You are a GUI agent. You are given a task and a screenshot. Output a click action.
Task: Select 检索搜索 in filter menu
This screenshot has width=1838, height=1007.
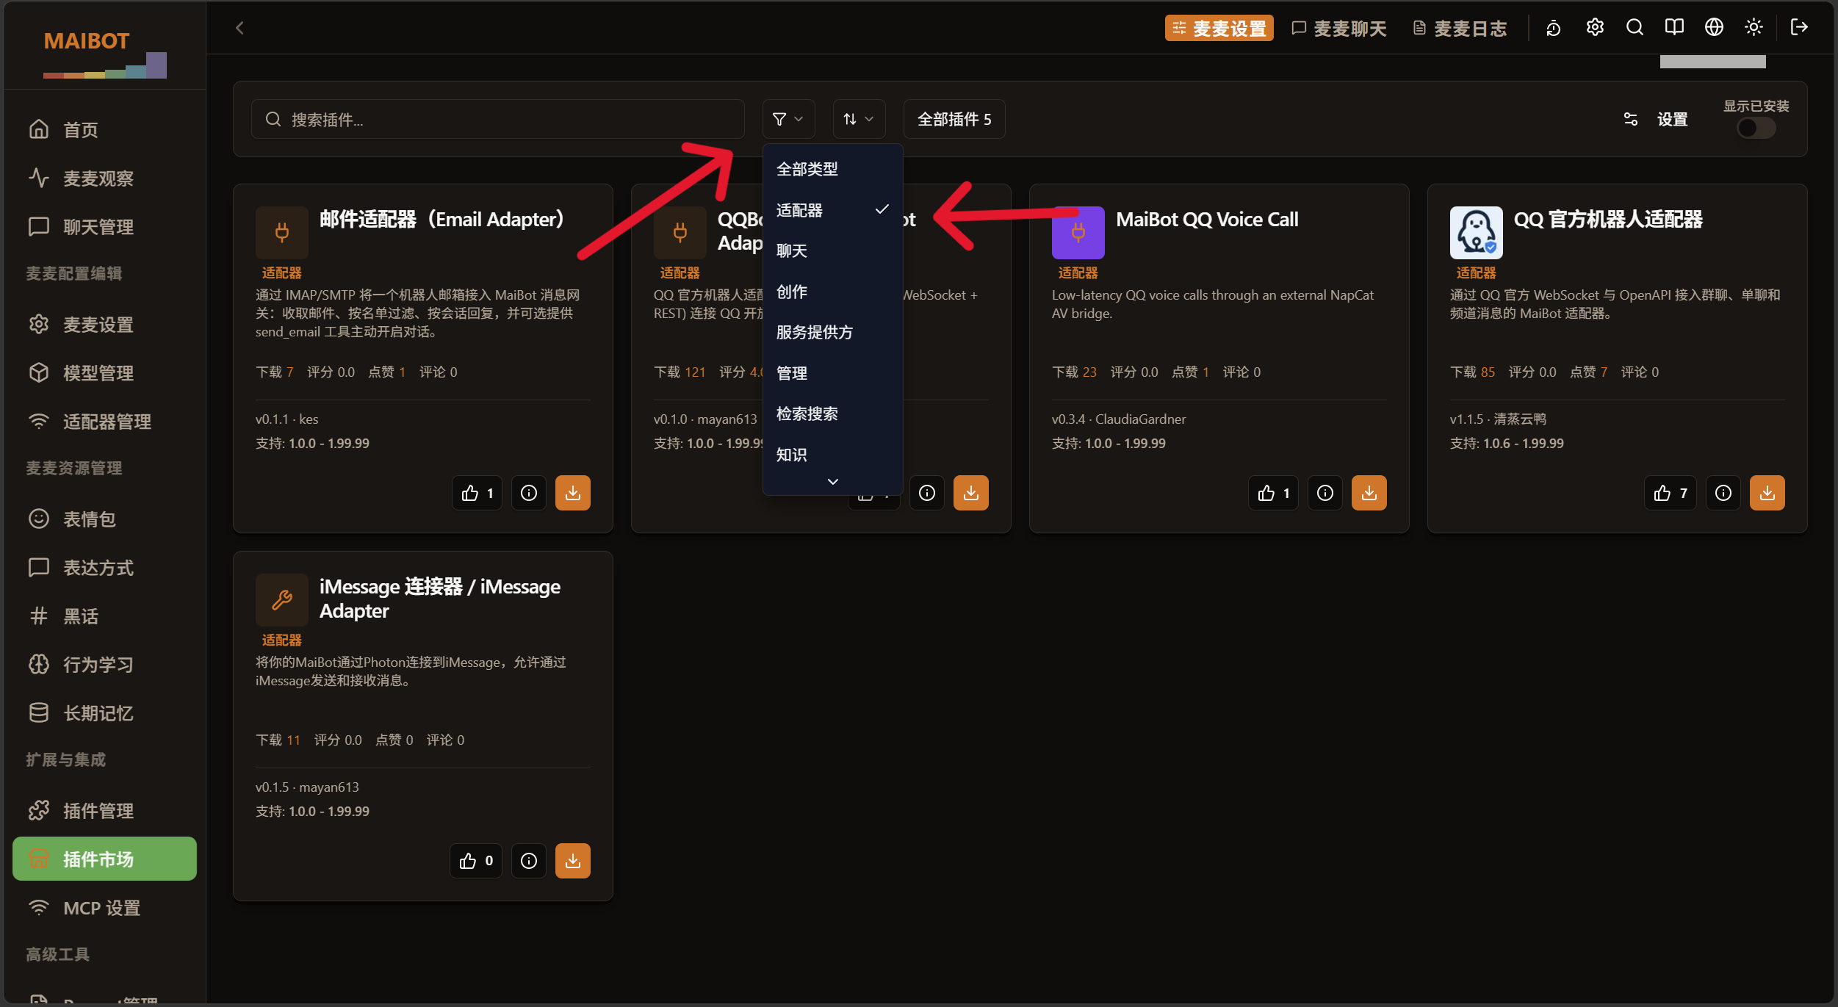[x=833, y=414]
